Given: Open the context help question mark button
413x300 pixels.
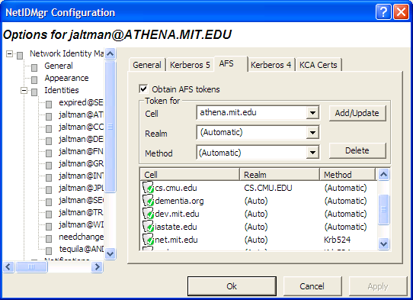Looking at the screenshot, I should point(383,12).
